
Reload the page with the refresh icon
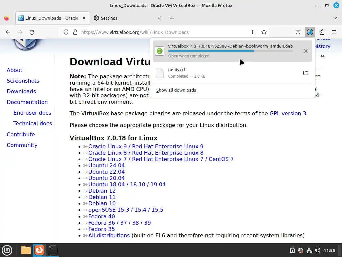pyautogui.click(x=32, y=32)
